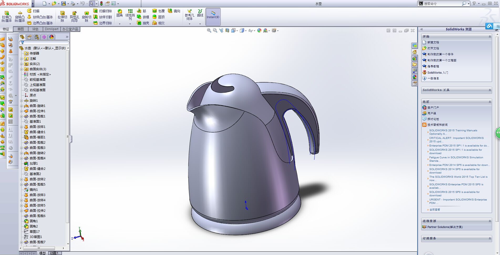Open the Curves (曲线) tool
This screenshot has width=500, height=255.
200,13
